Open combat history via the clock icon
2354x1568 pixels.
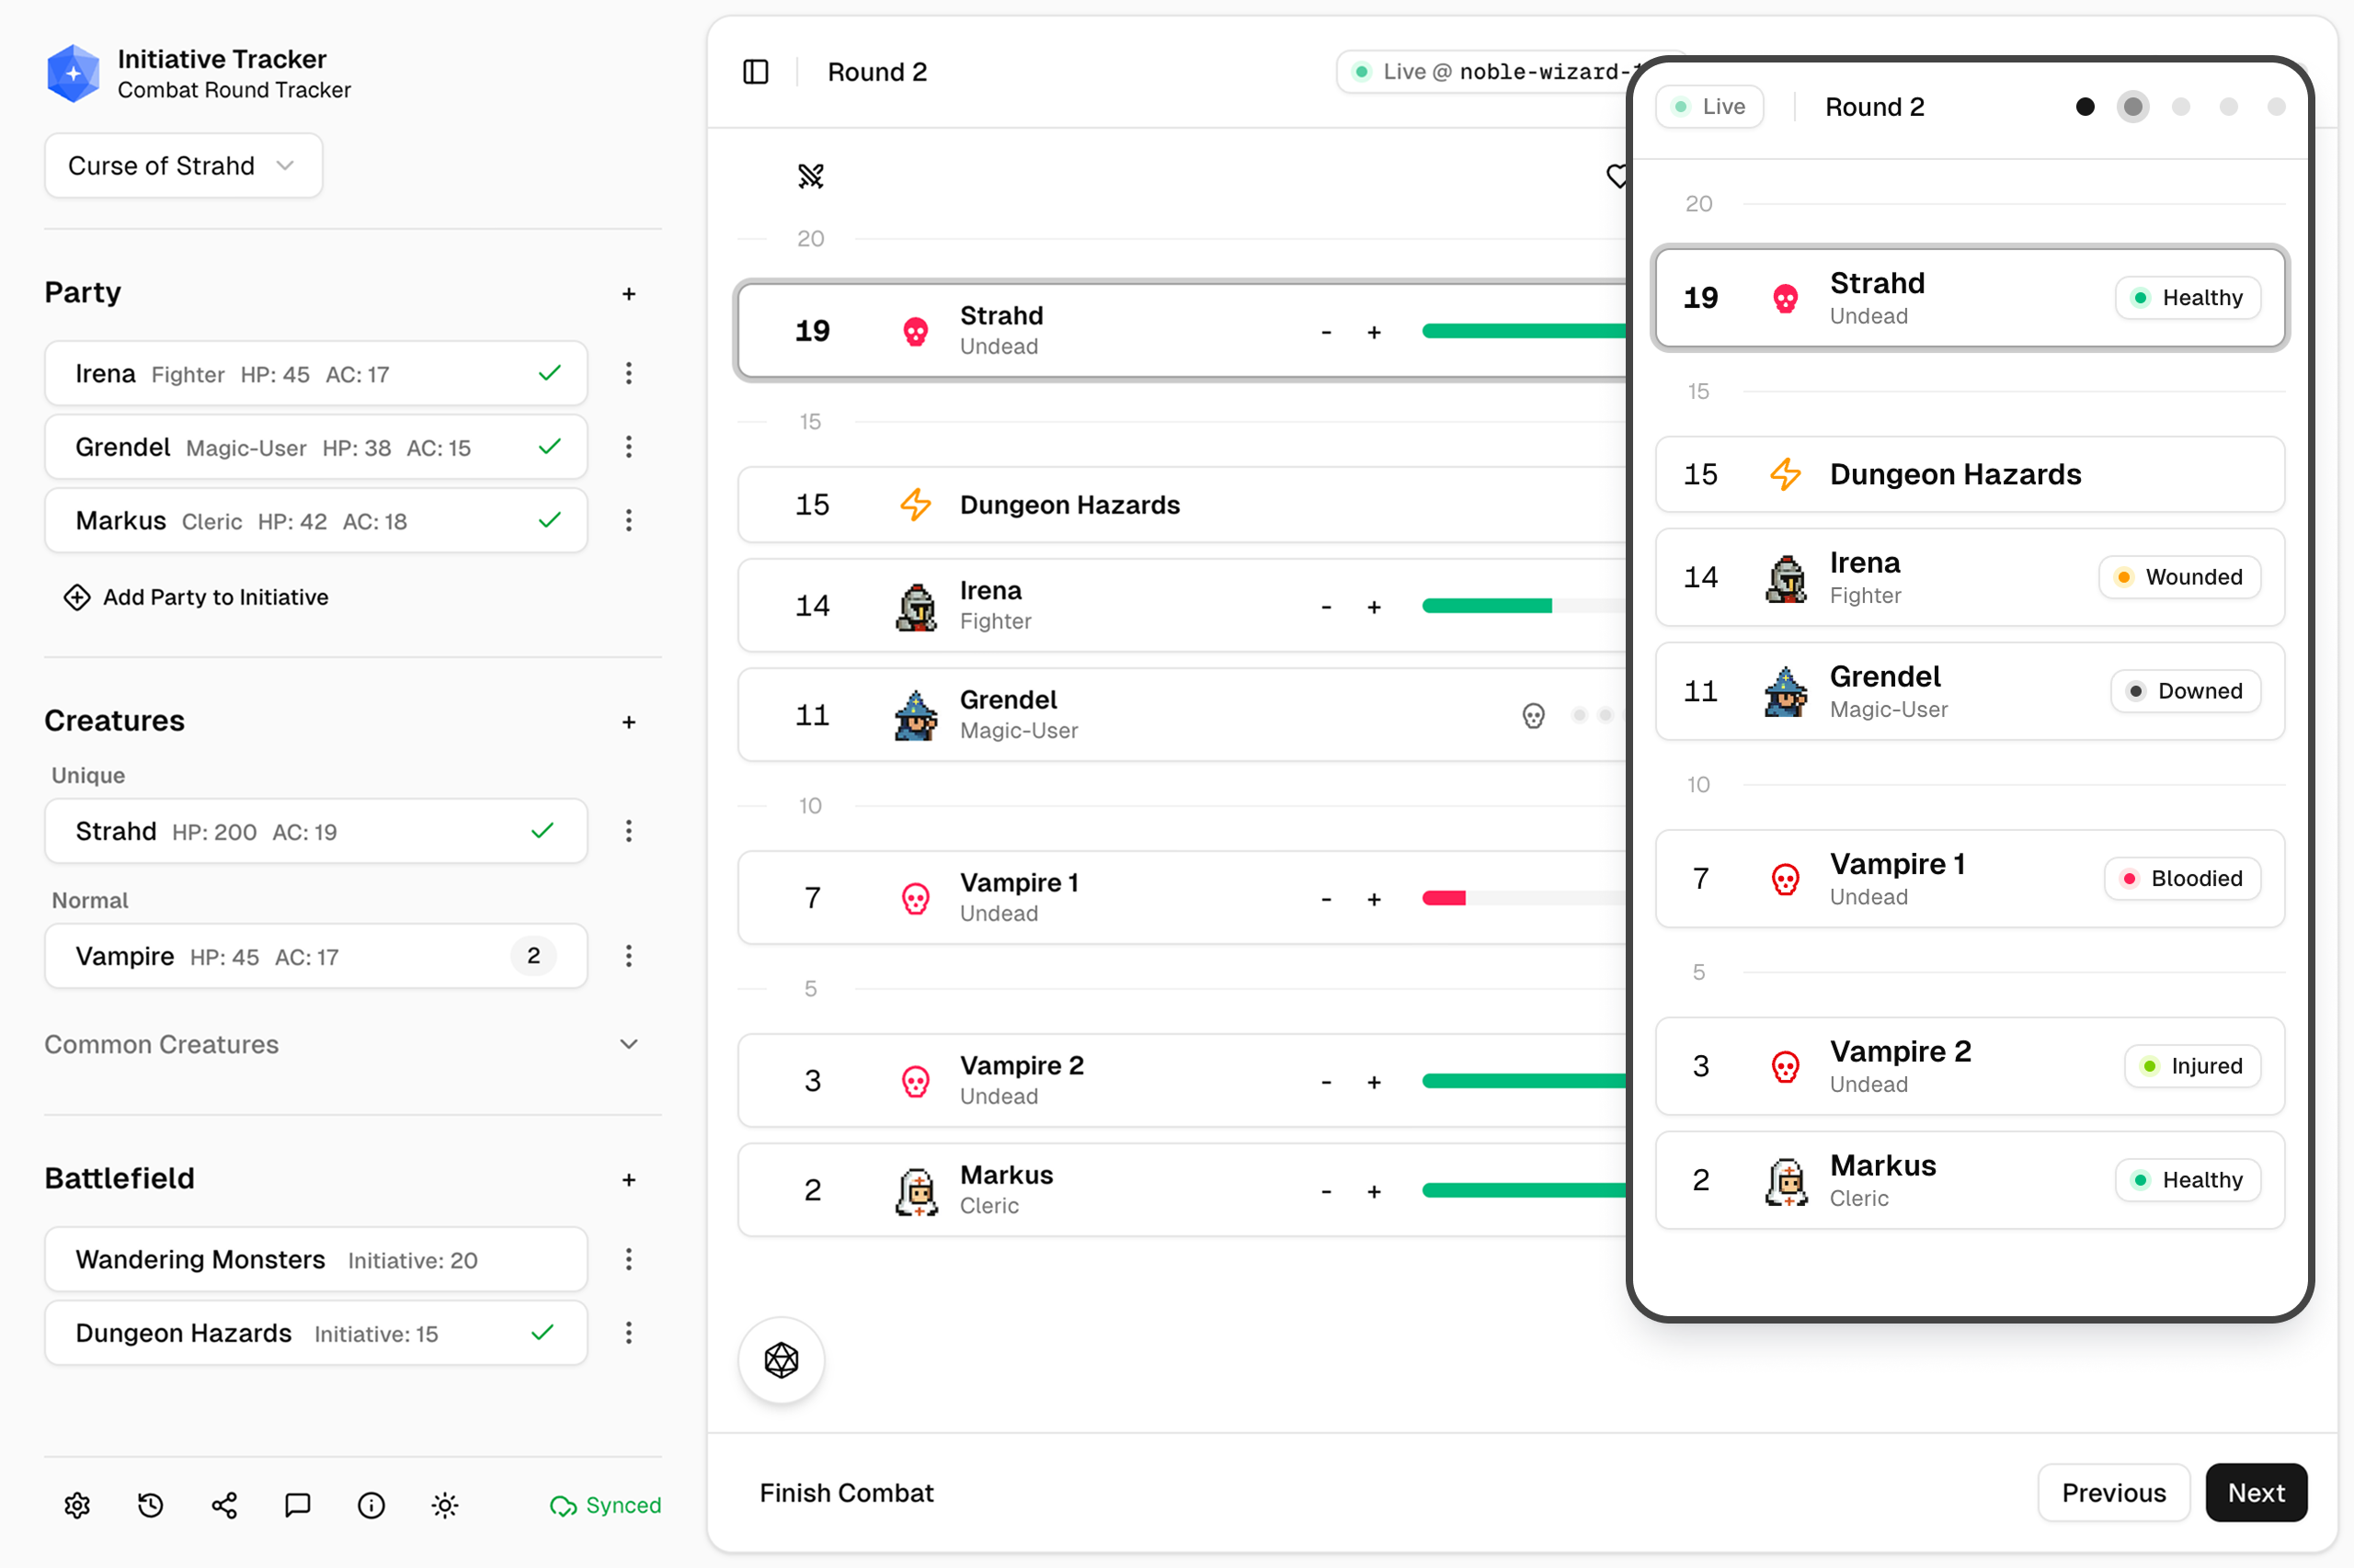(x=150, y=1505)
